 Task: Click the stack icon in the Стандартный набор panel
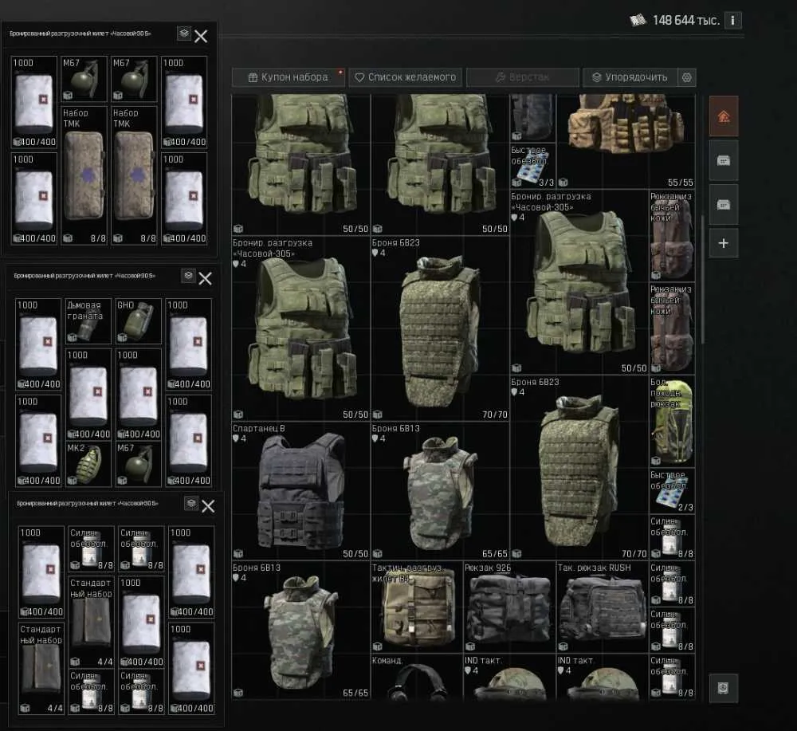(191, 503)
